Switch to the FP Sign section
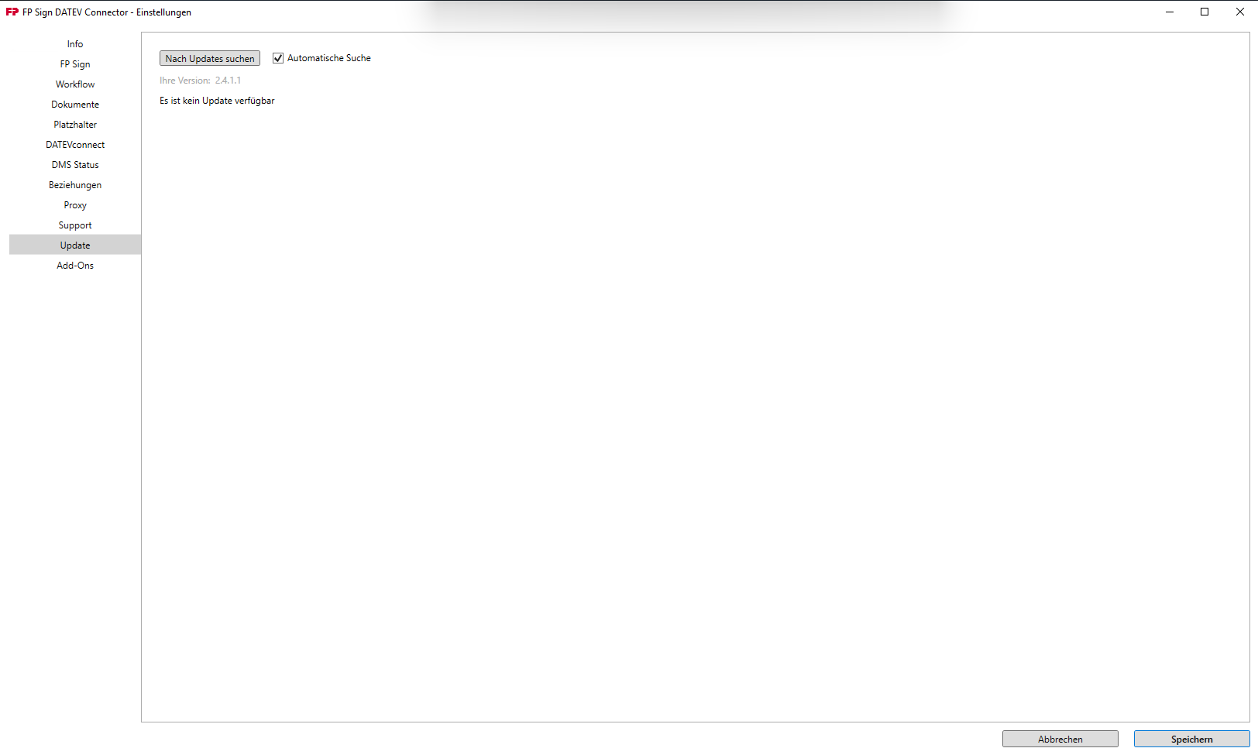 click(75, 64)
